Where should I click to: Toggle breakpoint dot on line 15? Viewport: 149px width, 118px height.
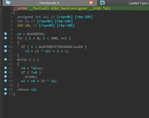[5, 68]
